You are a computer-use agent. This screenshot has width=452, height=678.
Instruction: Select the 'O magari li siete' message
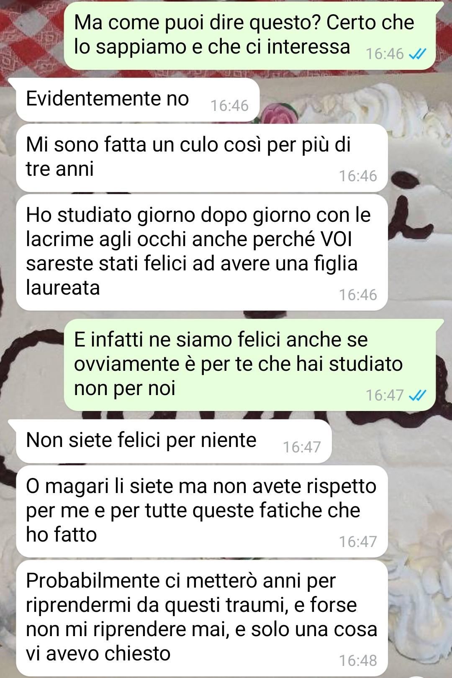[x=202, y=511]
